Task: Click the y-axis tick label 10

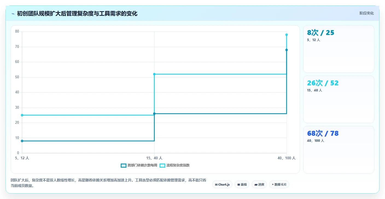Action: click(17, 138)
